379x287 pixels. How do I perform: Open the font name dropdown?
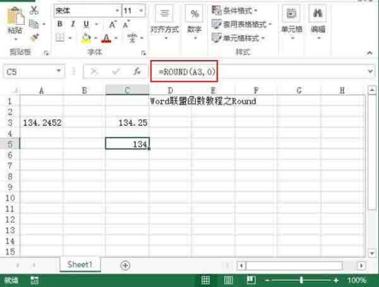(x=117, y=11)
